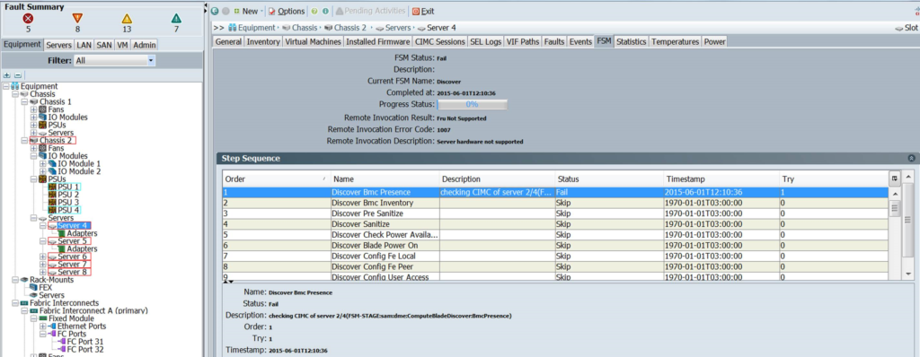Select the Discover Bmc Inventory row
The image size is (920, 357).
[555, 203]
